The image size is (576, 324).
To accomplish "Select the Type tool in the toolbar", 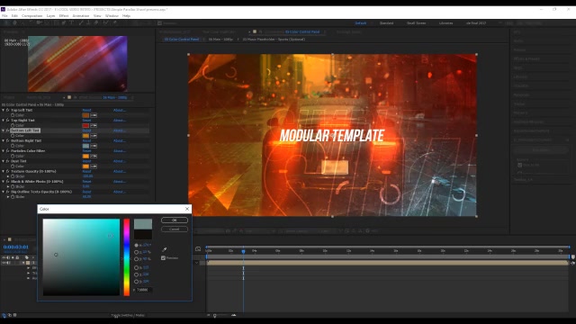I will pyautogui.click(x=71, y=23).
